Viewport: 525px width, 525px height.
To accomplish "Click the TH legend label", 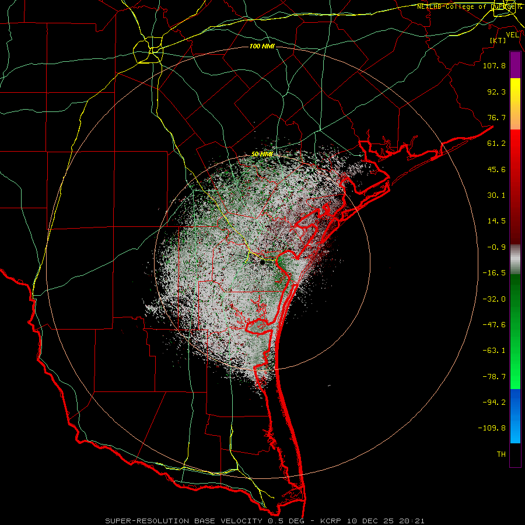I will click(x=501, y=454).
